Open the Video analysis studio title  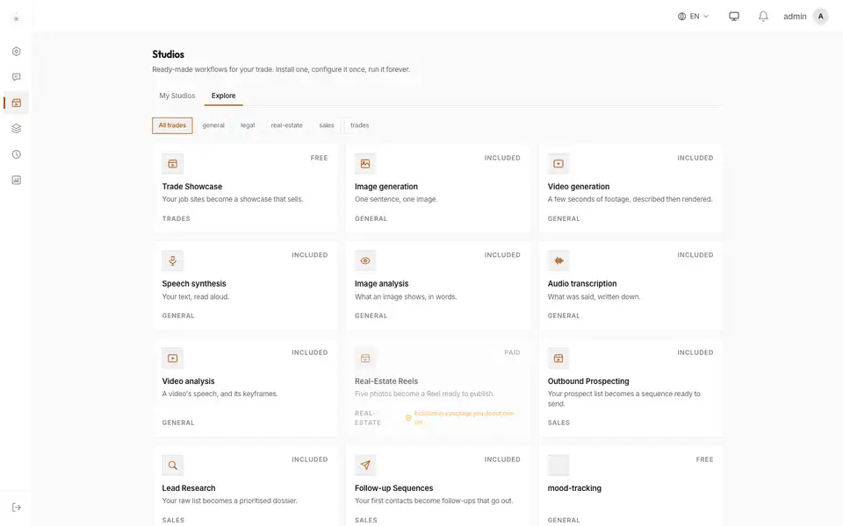188,381
